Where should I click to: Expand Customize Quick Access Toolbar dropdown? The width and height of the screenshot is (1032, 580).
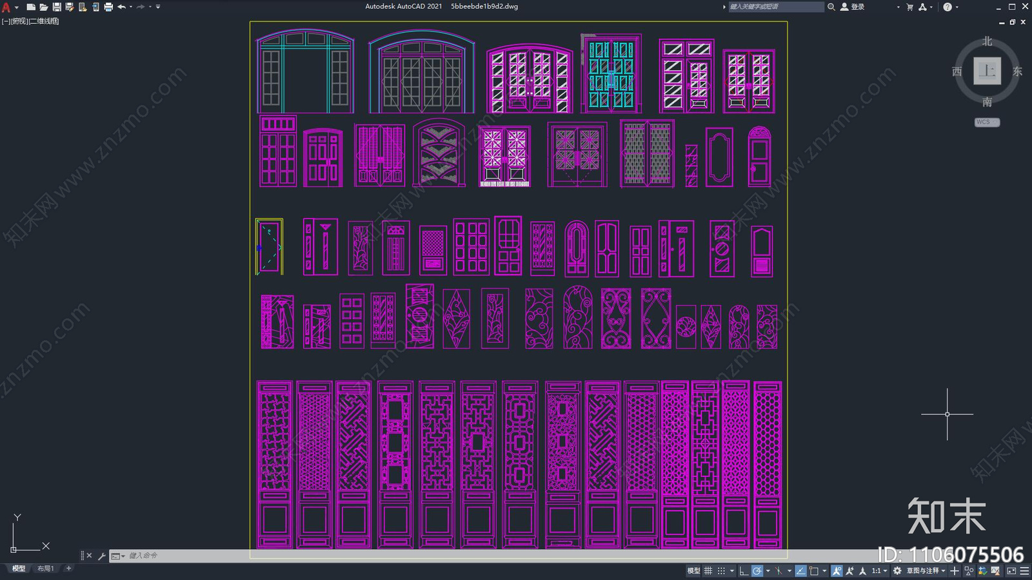point(158,7)
